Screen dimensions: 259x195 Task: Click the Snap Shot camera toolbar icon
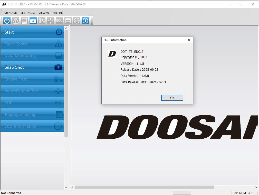click(33, 21)
